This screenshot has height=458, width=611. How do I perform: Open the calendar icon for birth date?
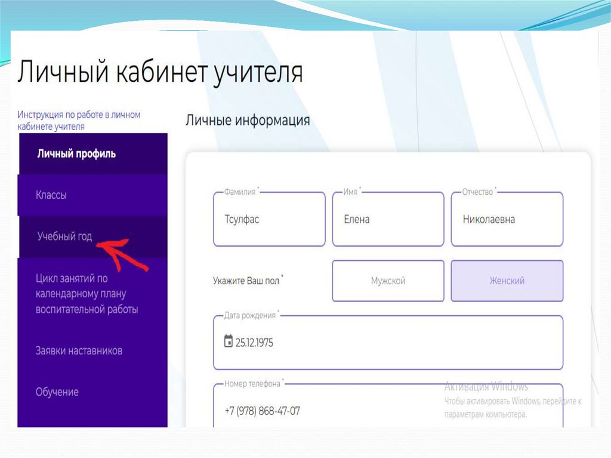229,341
